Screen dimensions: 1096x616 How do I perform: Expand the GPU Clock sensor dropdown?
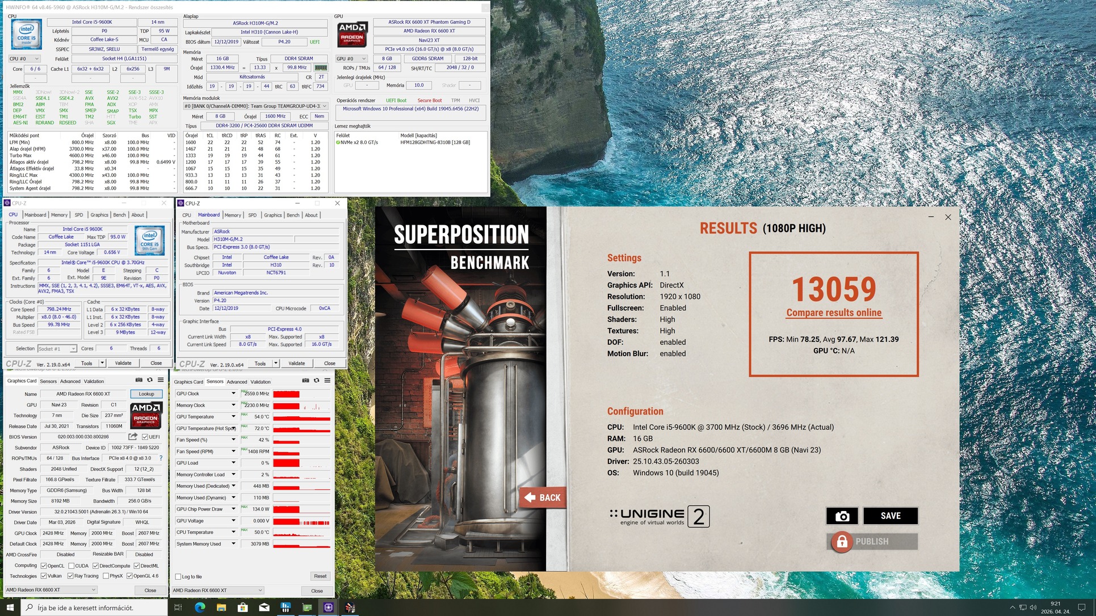tap(233, 394)
